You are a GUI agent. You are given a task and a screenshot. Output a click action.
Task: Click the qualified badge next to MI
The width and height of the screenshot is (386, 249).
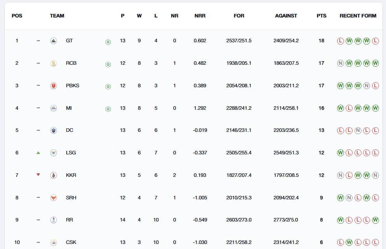[x=108, y=109]
